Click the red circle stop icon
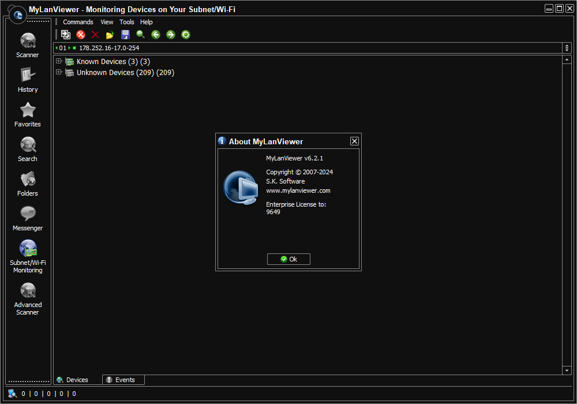577x404 pixels. pyautogui.click(x=81, y=35)
